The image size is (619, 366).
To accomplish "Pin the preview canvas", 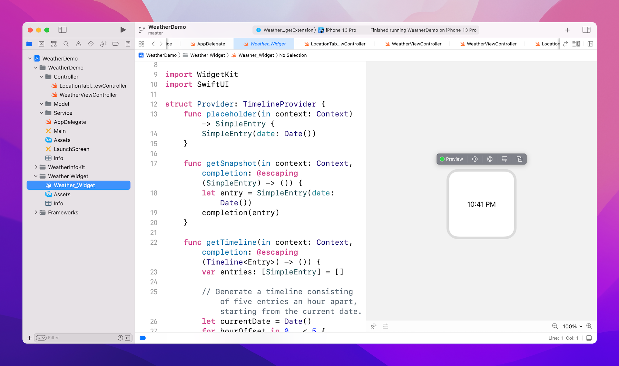I will click(373, 326).
